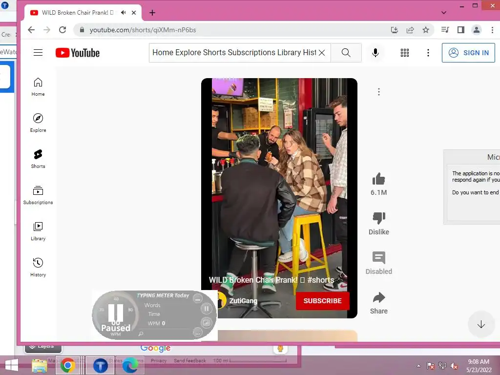500x375 pixels.
Task: Open the Windows Start menu
Action: click(x=12, y=365)
